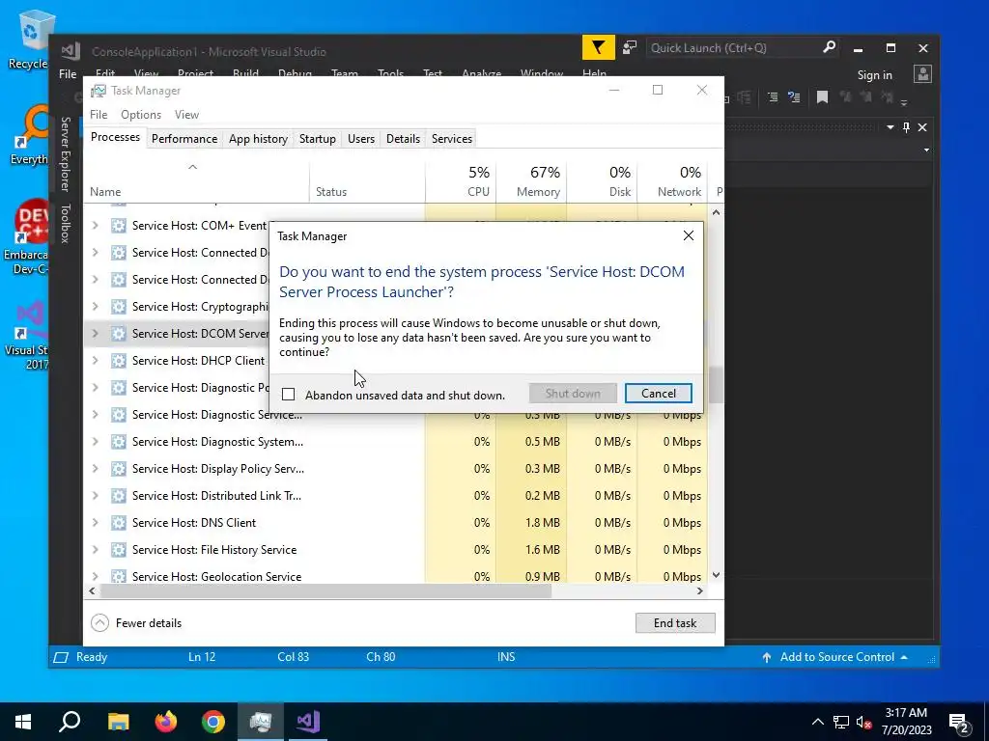Expand Service Host: Geolocation Service row

[x=96, y=576]
